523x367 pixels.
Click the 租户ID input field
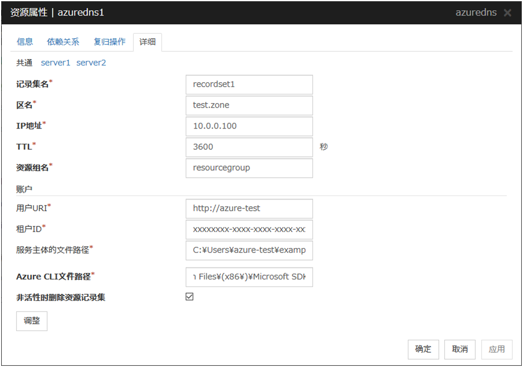pos(249,229)
